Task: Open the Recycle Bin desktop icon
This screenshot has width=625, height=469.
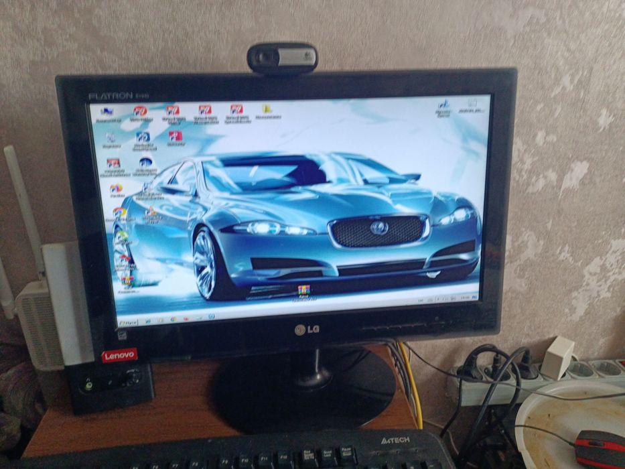Action: (111, 138)
